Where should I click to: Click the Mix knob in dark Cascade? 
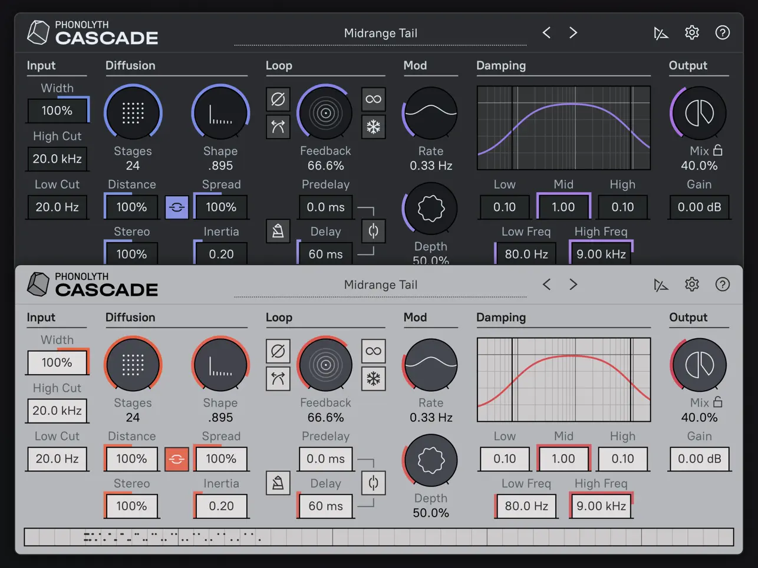699,113
